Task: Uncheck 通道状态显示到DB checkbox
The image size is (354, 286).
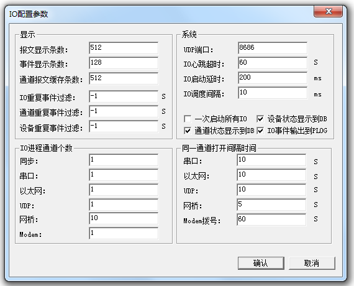Action: click(188, 131)
